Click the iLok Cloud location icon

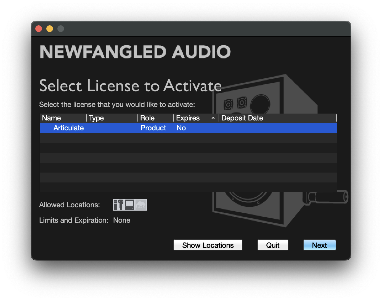pos(141,205)
